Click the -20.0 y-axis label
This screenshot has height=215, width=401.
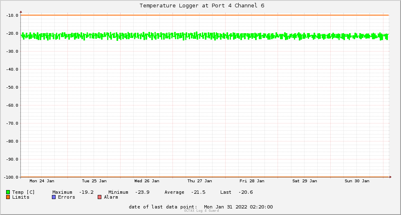pyautogui.click(x=12, y=34)
